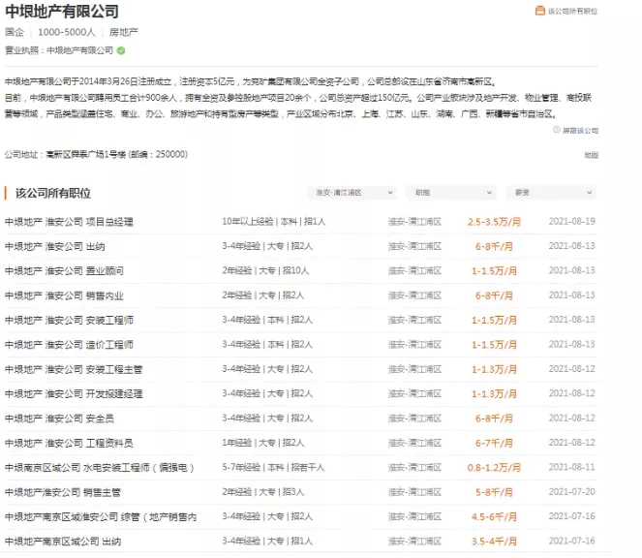
Task: Open the 工程资料员 job listing
Action: tap(69, 443)
